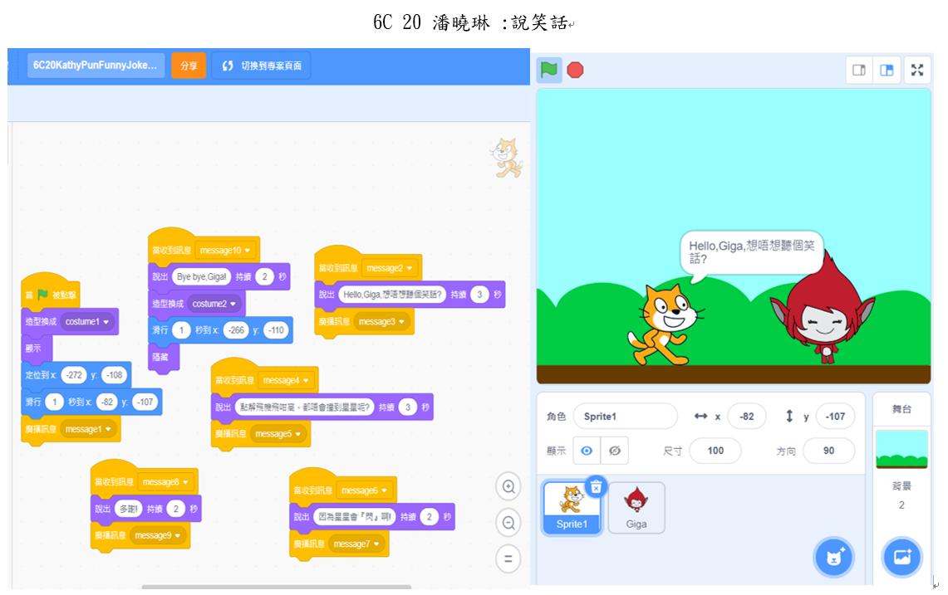Image resolution: width=948 pixels, height=595 pixels.
Task: Delete Sprite1 using the trash icon
Action: click(596, 486)
